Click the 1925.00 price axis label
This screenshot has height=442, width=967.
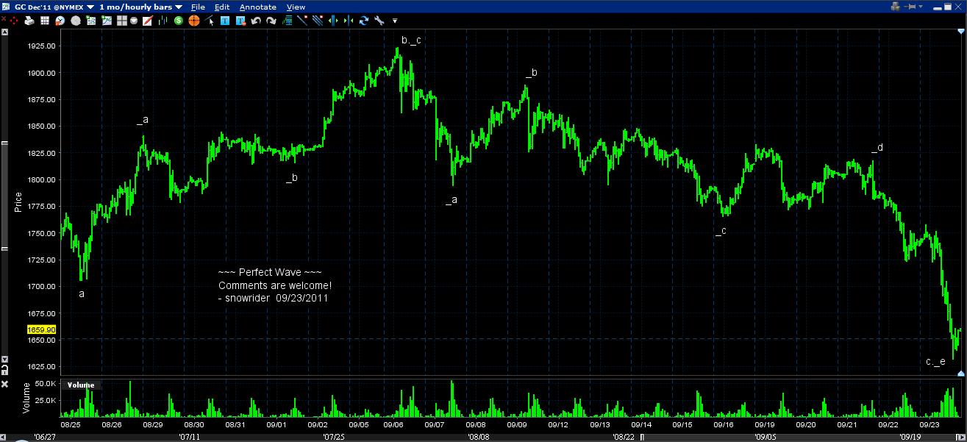tap(43, 46)
